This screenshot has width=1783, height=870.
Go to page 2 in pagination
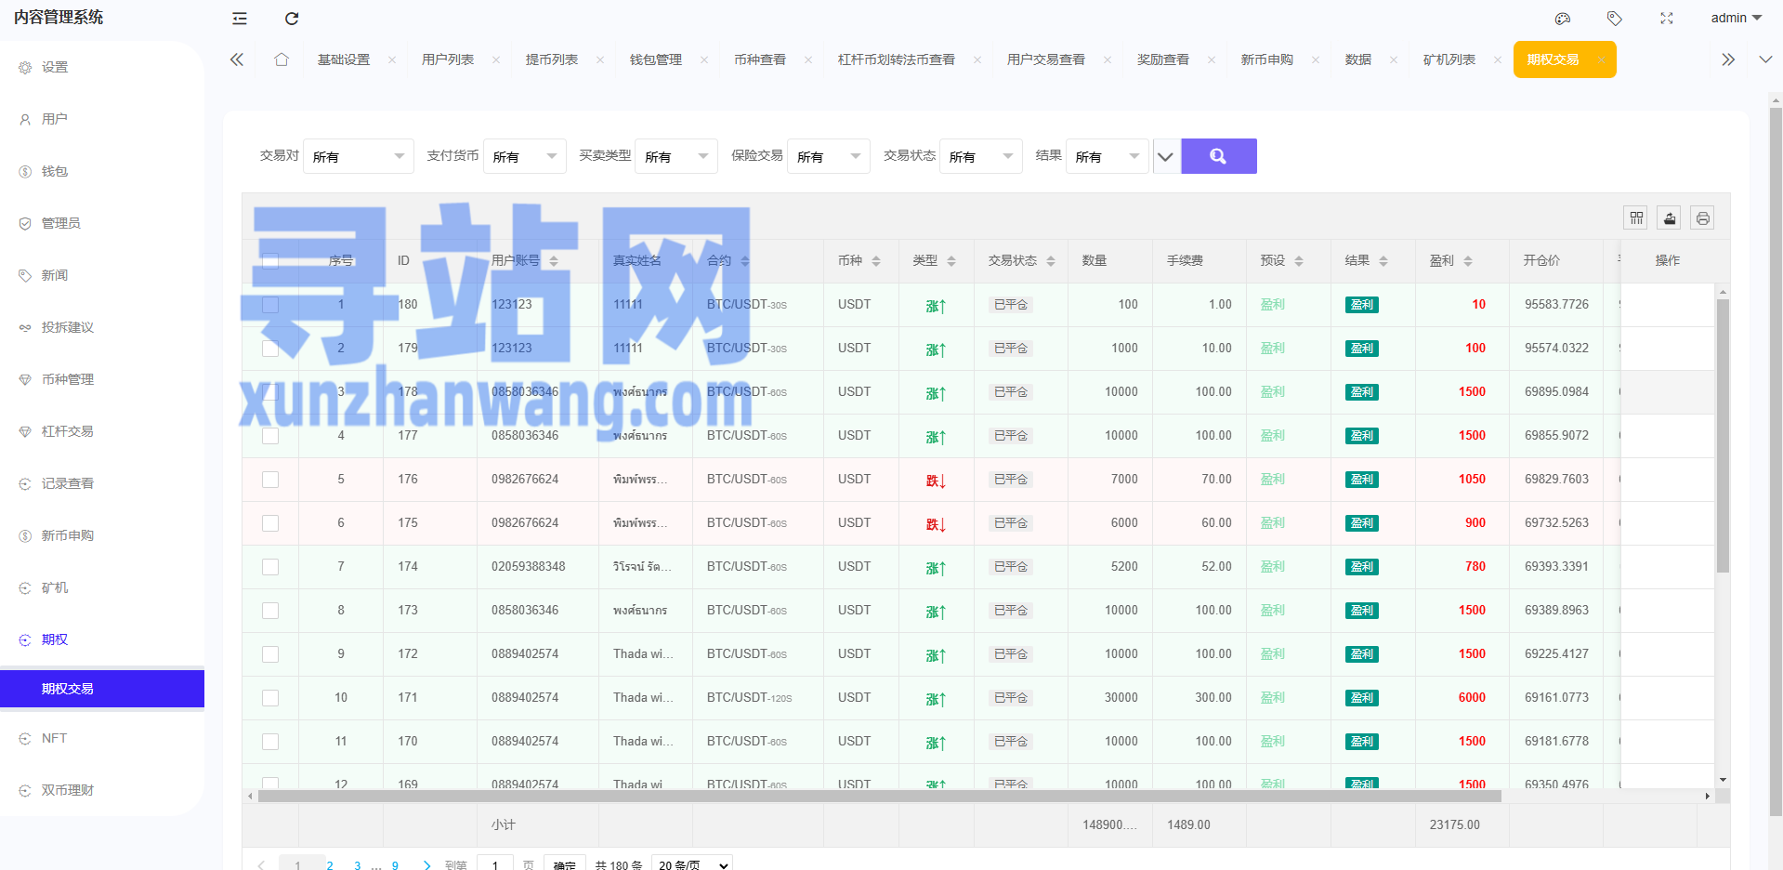(x=330, y=864)
